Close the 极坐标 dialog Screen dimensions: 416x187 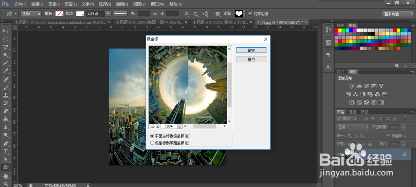(266, 39)
